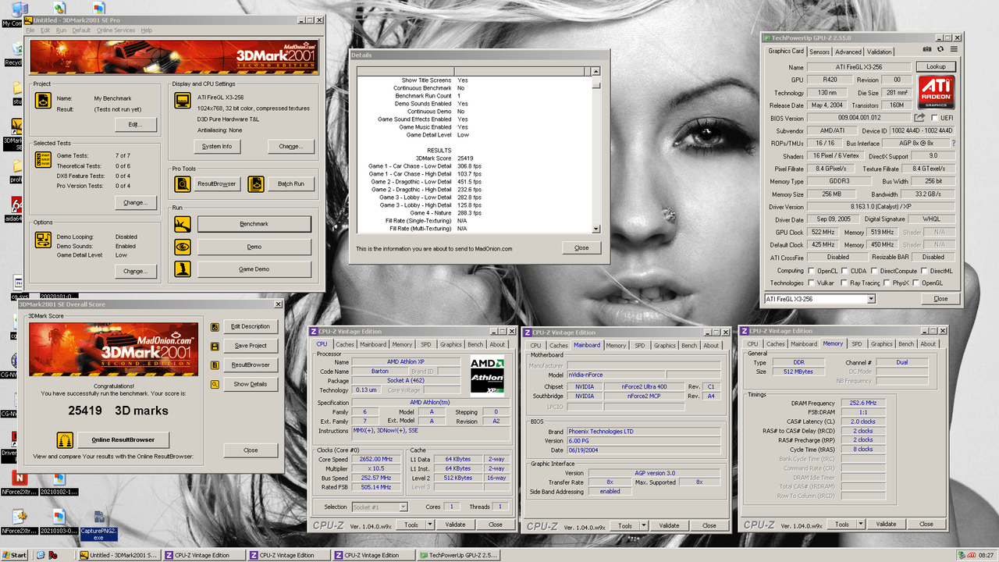Open the Tools dropdown arrow in Memory window
Image resolution: width=999 pixels, height=562 pixels.
point(862,525)
